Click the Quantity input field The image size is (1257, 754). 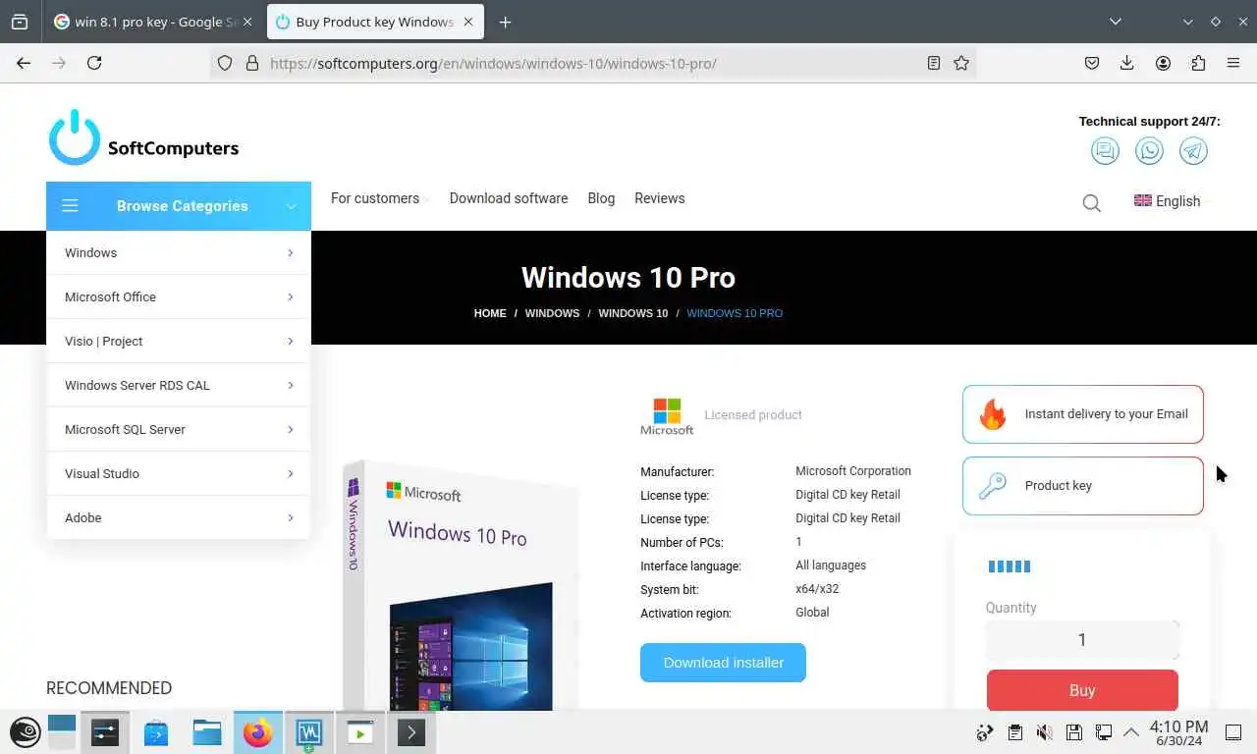point(1082,640)
